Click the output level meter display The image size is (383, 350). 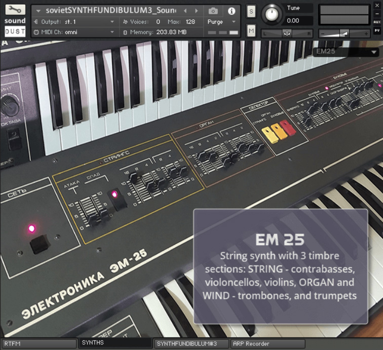(x=344, y=15)
